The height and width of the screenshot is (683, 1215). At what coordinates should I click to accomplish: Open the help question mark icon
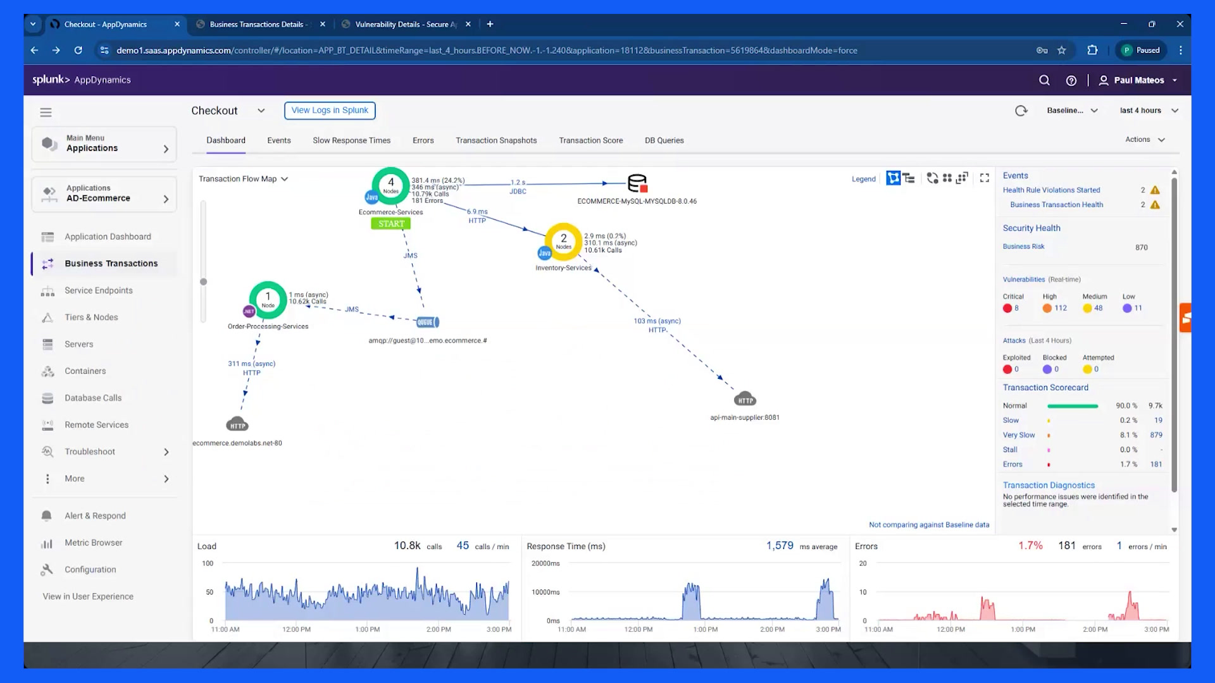pos(1071,80)
